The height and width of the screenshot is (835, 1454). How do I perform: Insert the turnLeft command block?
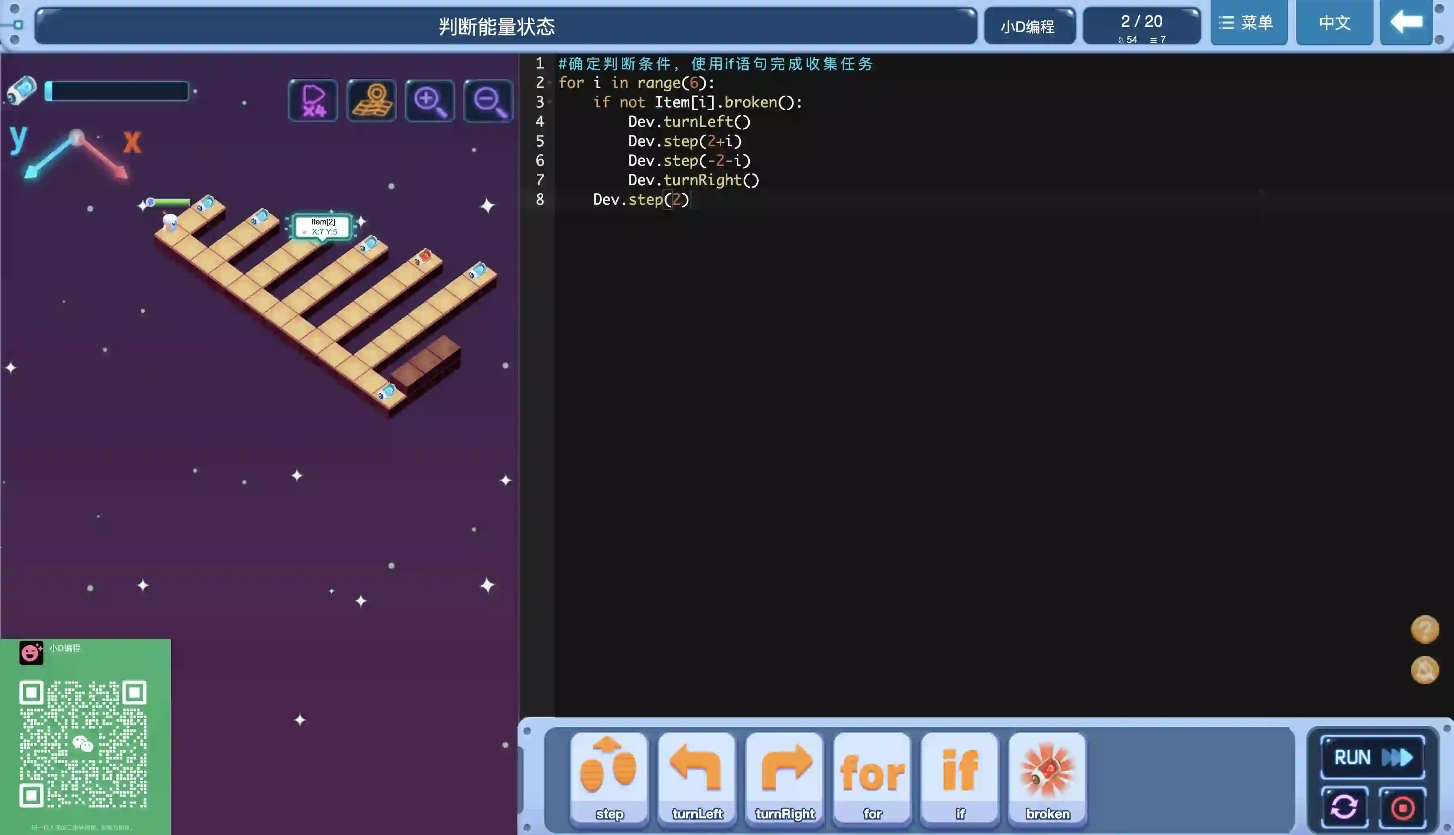(x=697, y=777)
